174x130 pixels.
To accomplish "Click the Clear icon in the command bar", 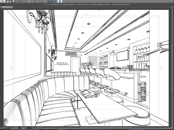I will tap(26, 1).
